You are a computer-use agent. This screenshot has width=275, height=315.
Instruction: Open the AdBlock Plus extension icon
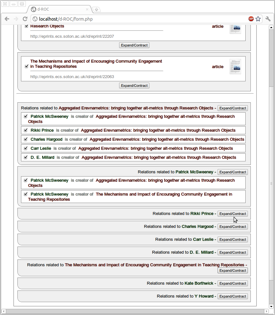click(251, 19)
